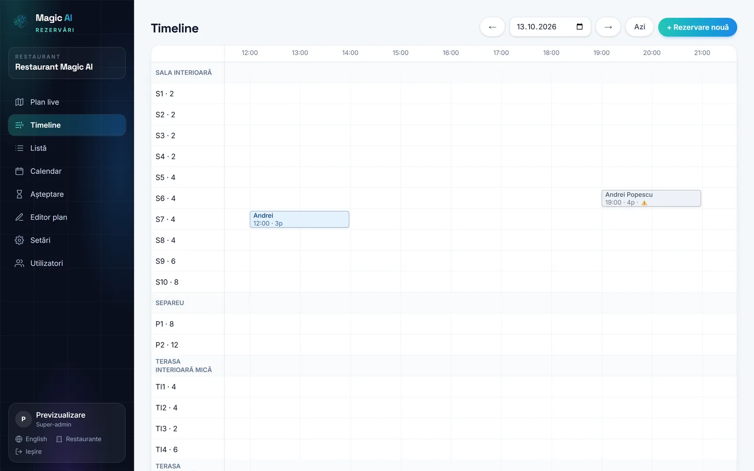Click the Plan live map icon
This screenshot has width=754, height=471.
pyautogui.click(x=19, y=102)
